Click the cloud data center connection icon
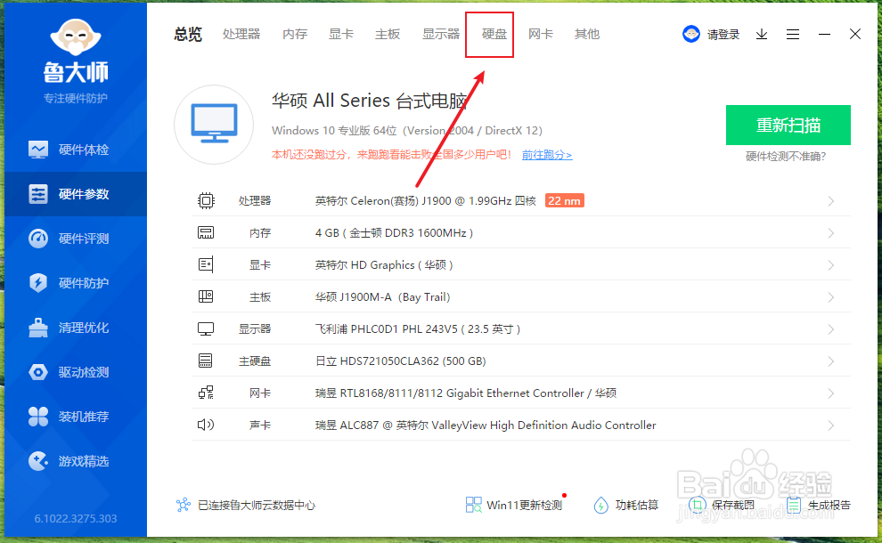The width and height of the screenshot is (882, 543). tap(184, 505)
